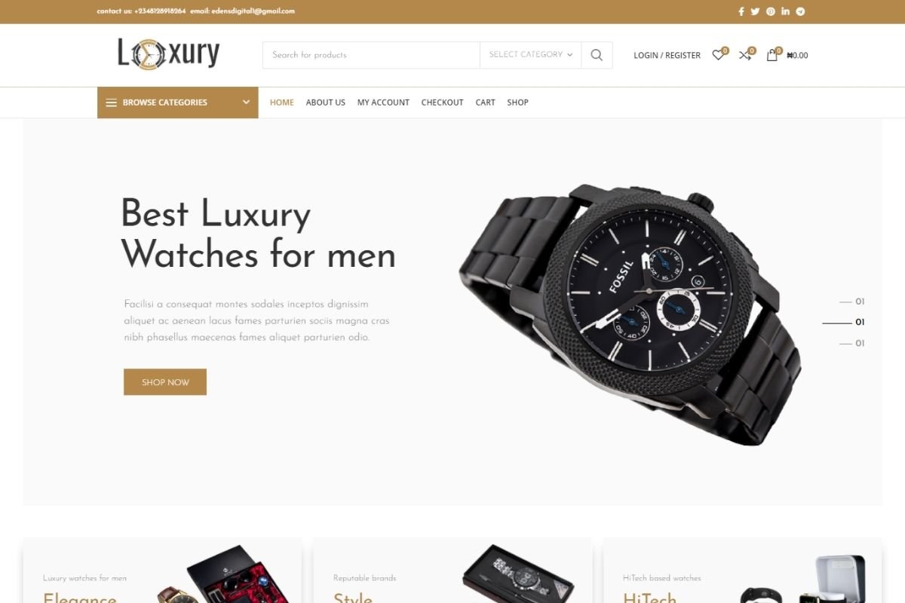The width and height of the screenshot is (905, 603).
Task: Open the shopping cart bag icon
Action: tap(772, 55)
